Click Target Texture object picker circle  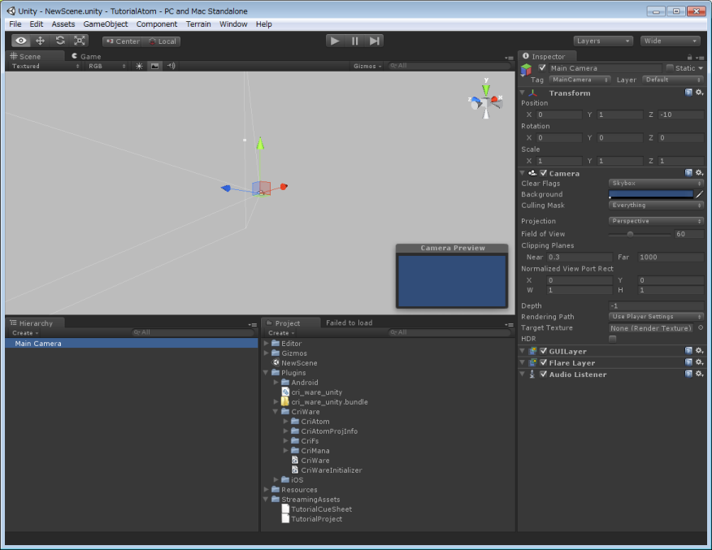point(701,327)
